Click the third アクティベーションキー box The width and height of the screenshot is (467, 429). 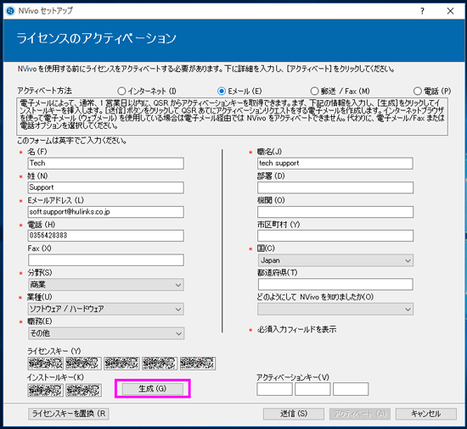tap(351, 389)
